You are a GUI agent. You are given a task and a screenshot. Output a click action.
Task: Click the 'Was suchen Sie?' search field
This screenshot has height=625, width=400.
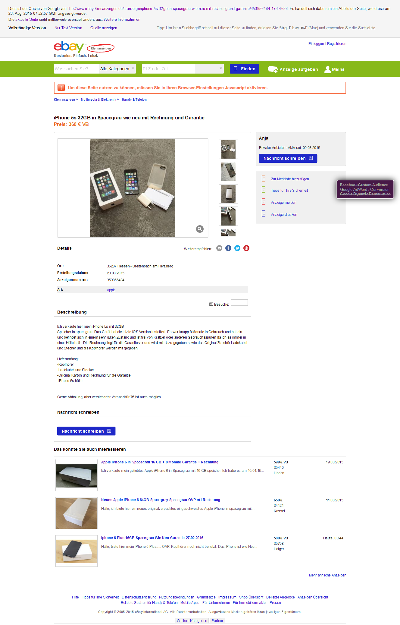pyautogui.click(x=77, y=69)
